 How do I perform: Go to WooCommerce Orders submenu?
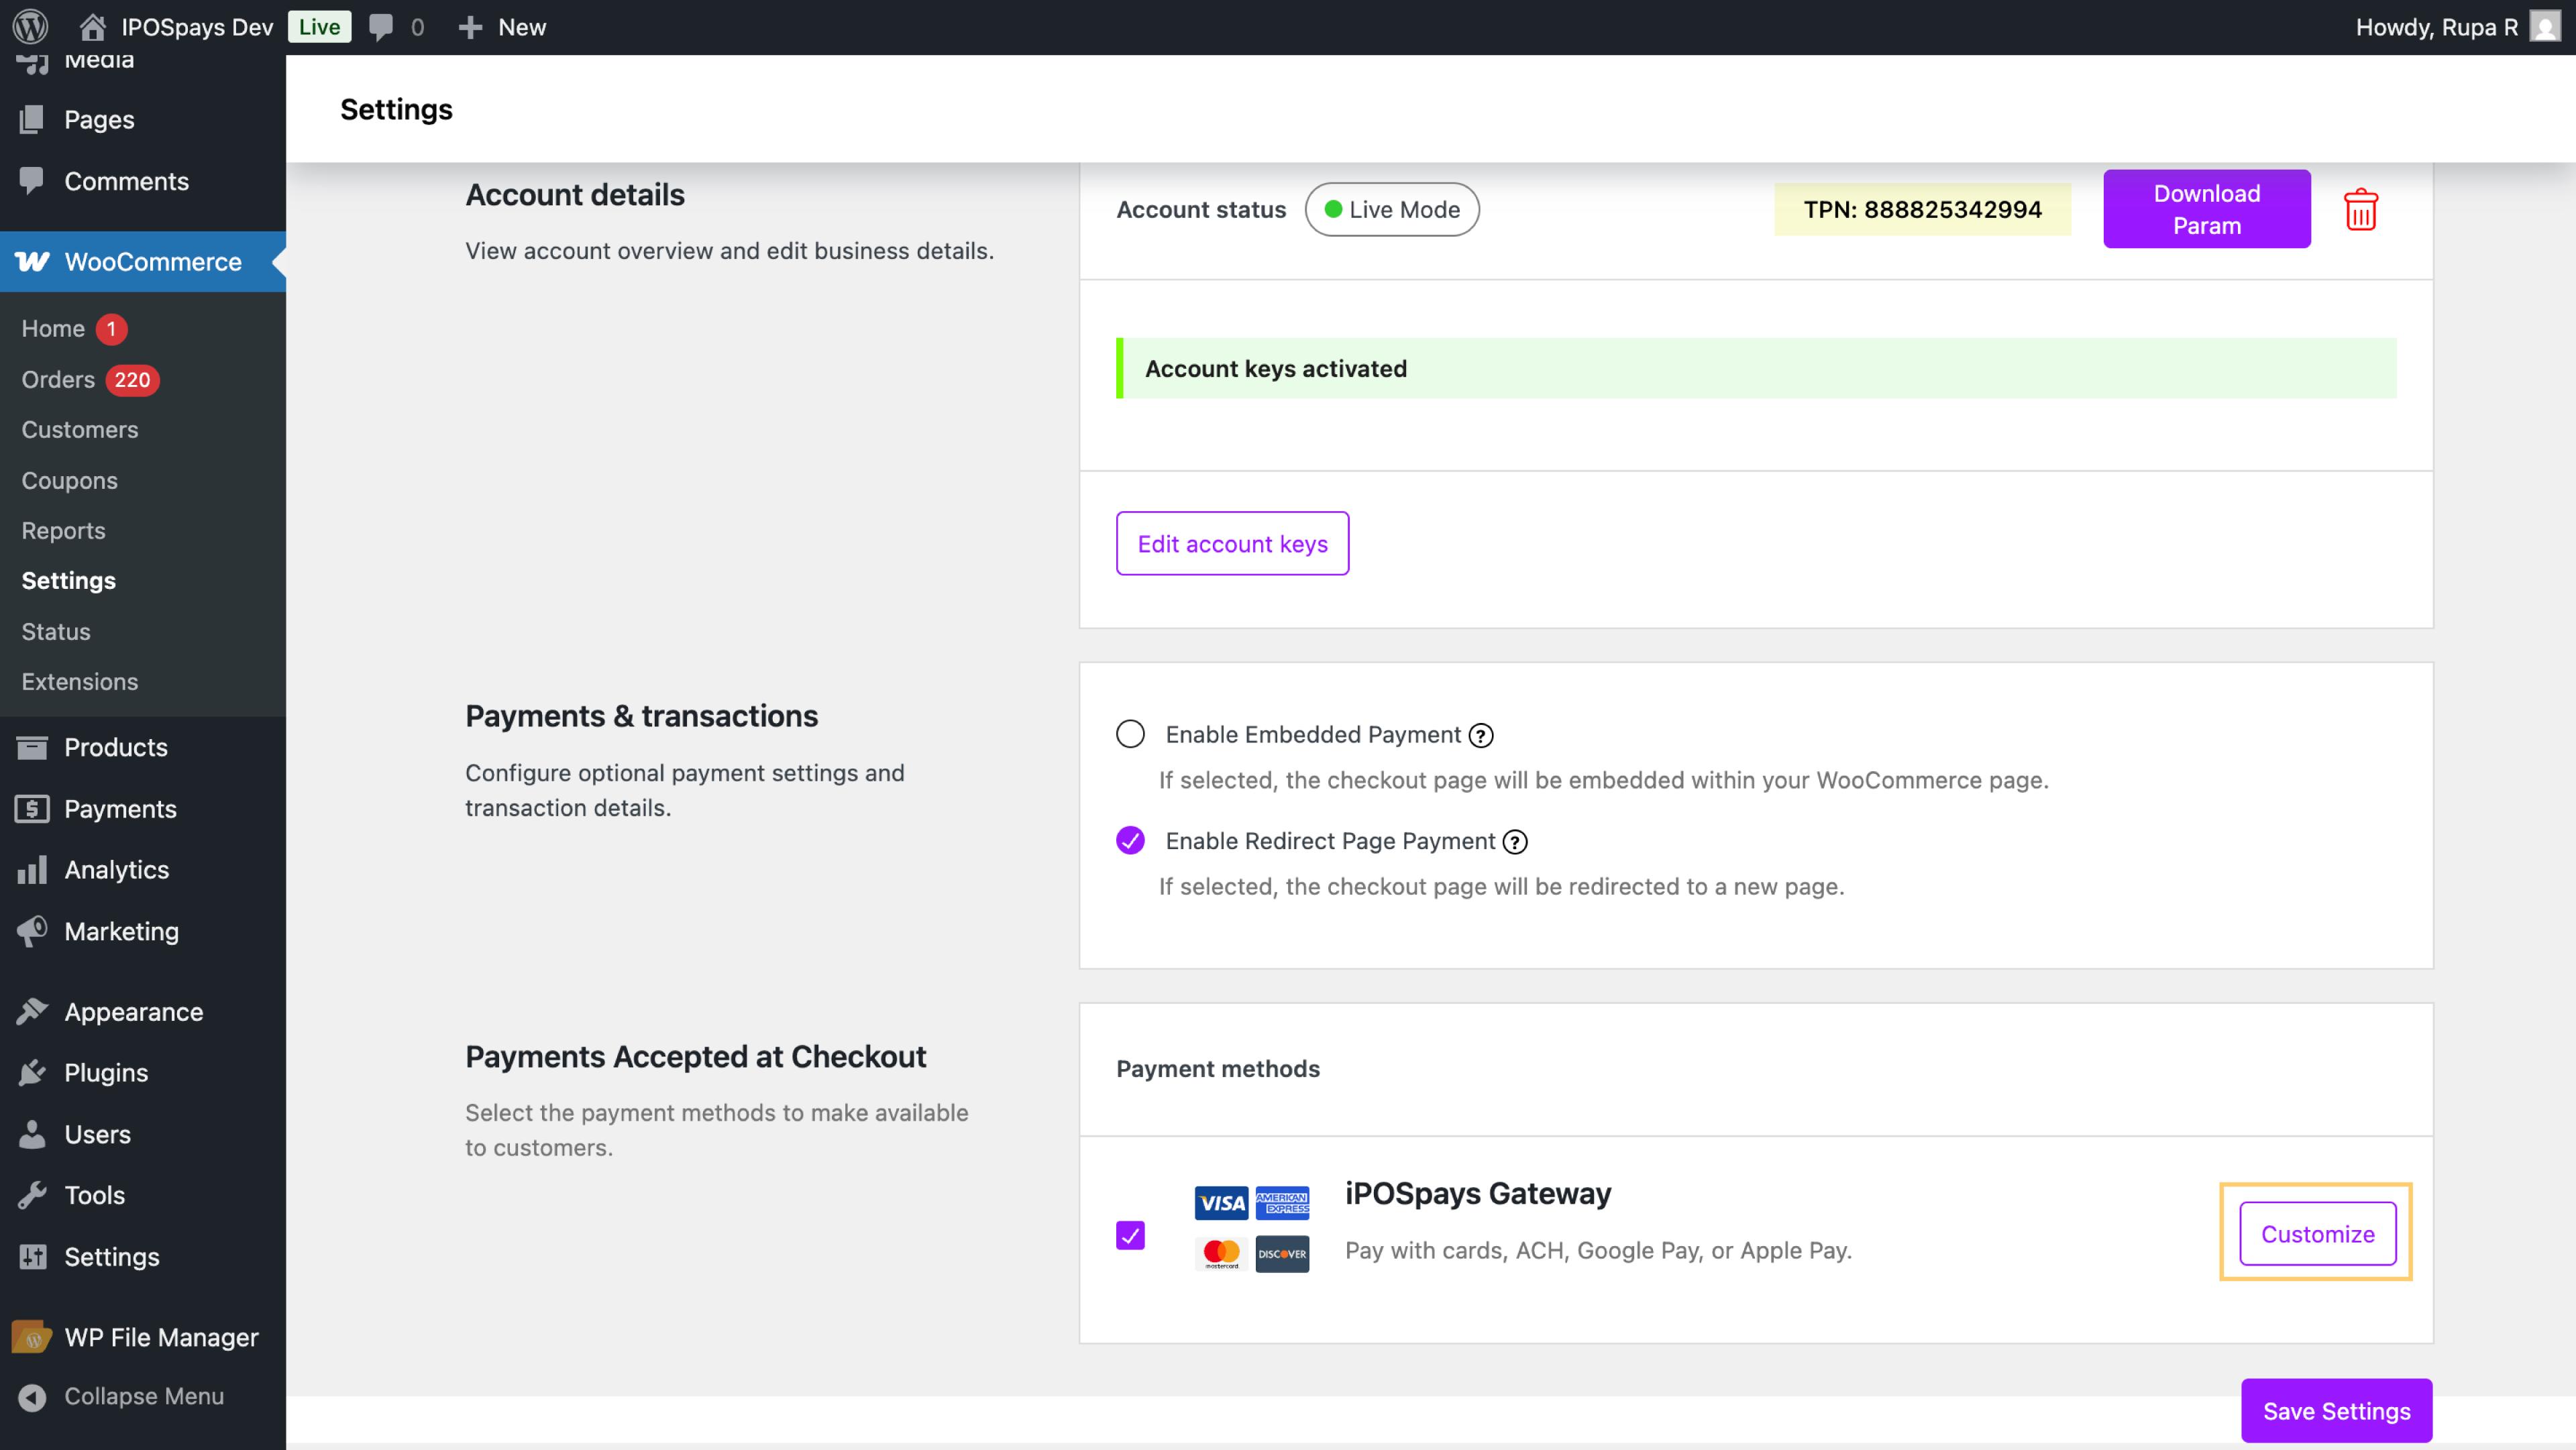click(x=58, y=380)
